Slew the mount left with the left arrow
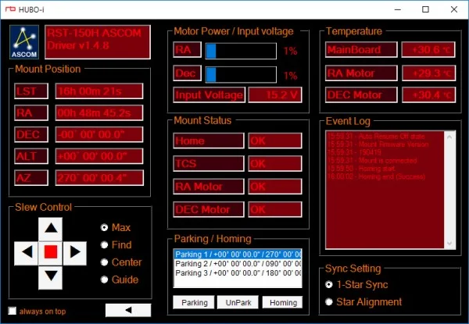The image size is (469, 324). coord(26,253)
